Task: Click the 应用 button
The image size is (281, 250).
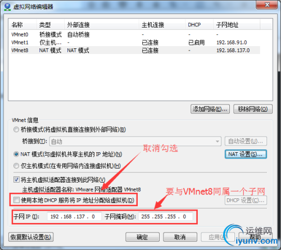Action: [x=217, y=237]
